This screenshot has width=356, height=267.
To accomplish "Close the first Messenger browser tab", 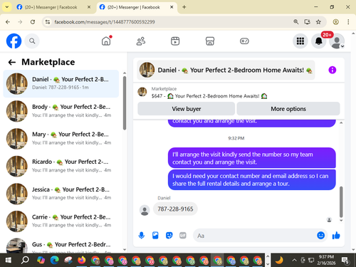I will (x=89, y=7).
